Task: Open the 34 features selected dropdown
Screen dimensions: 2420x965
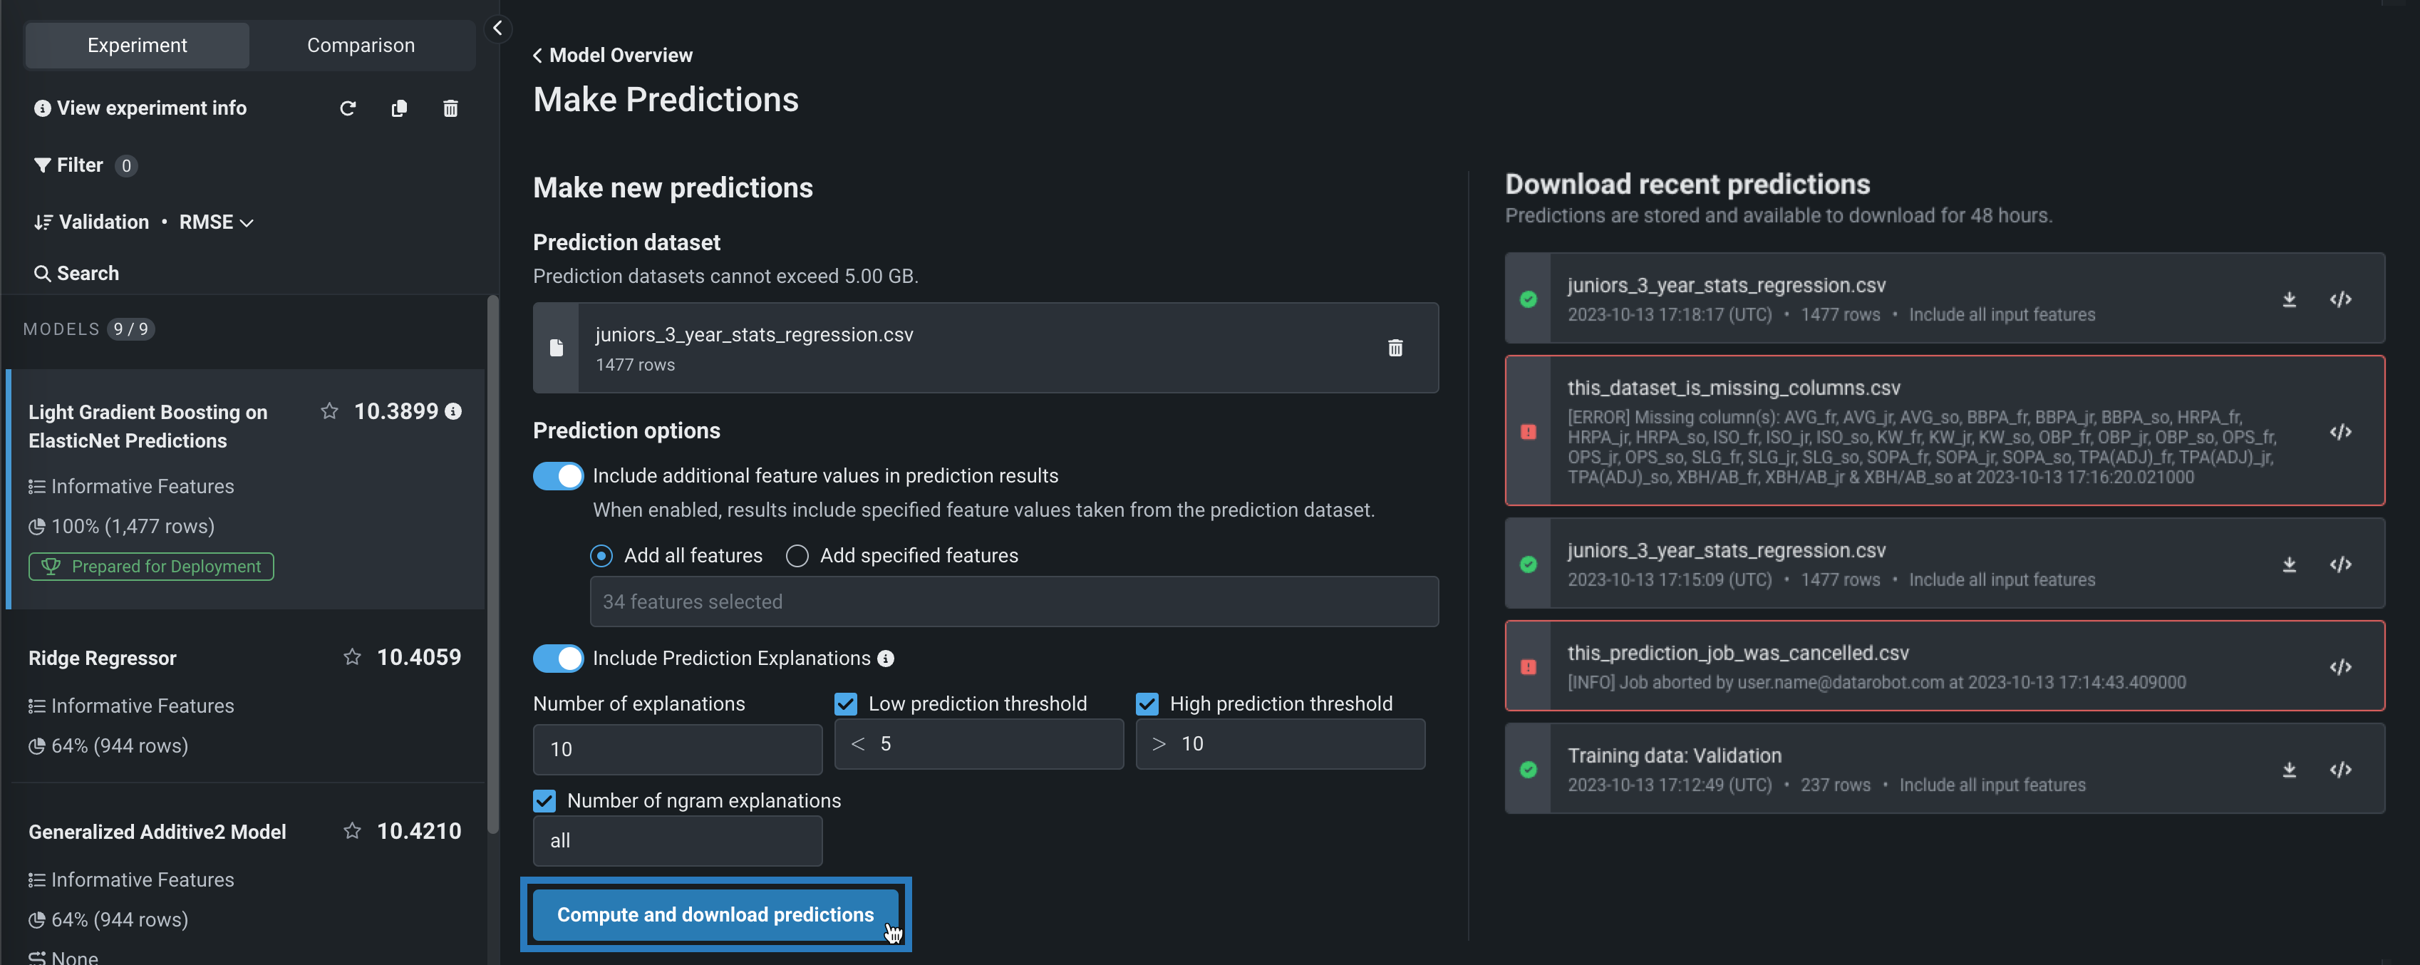Action: tap(1013, 602)
